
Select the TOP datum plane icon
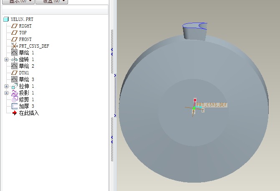(x=15, y=33)
